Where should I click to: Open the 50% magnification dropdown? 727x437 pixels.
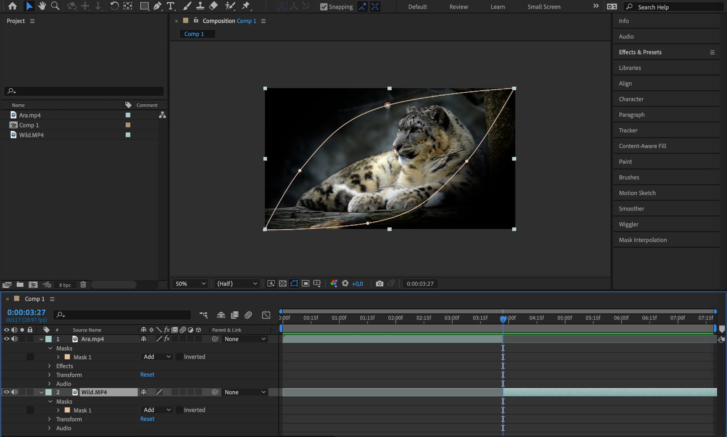pyautogui.click(x=191, y=283)
